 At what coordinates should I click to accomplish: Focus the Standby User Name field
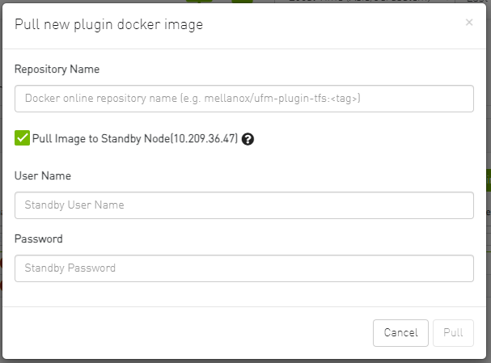pyautogui.click(x=243, y=205)
